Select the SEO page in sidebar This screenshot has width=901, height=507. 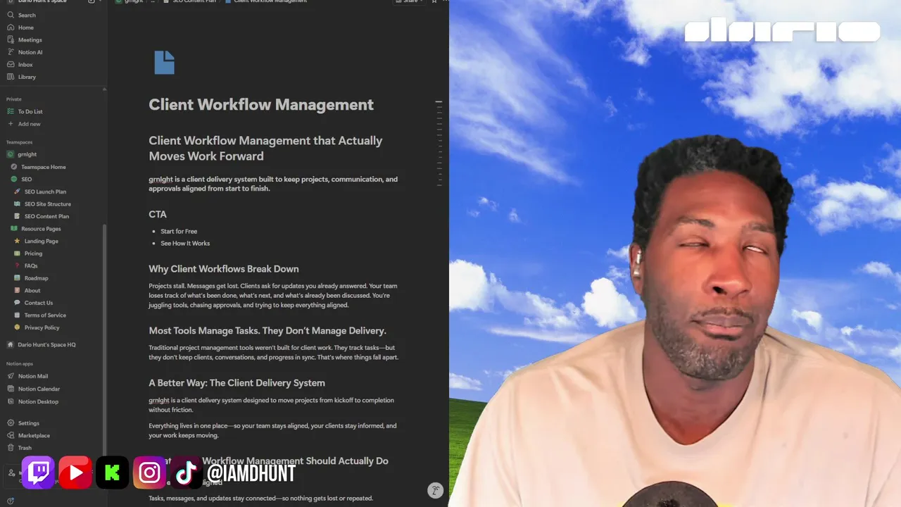pos(26,179)
